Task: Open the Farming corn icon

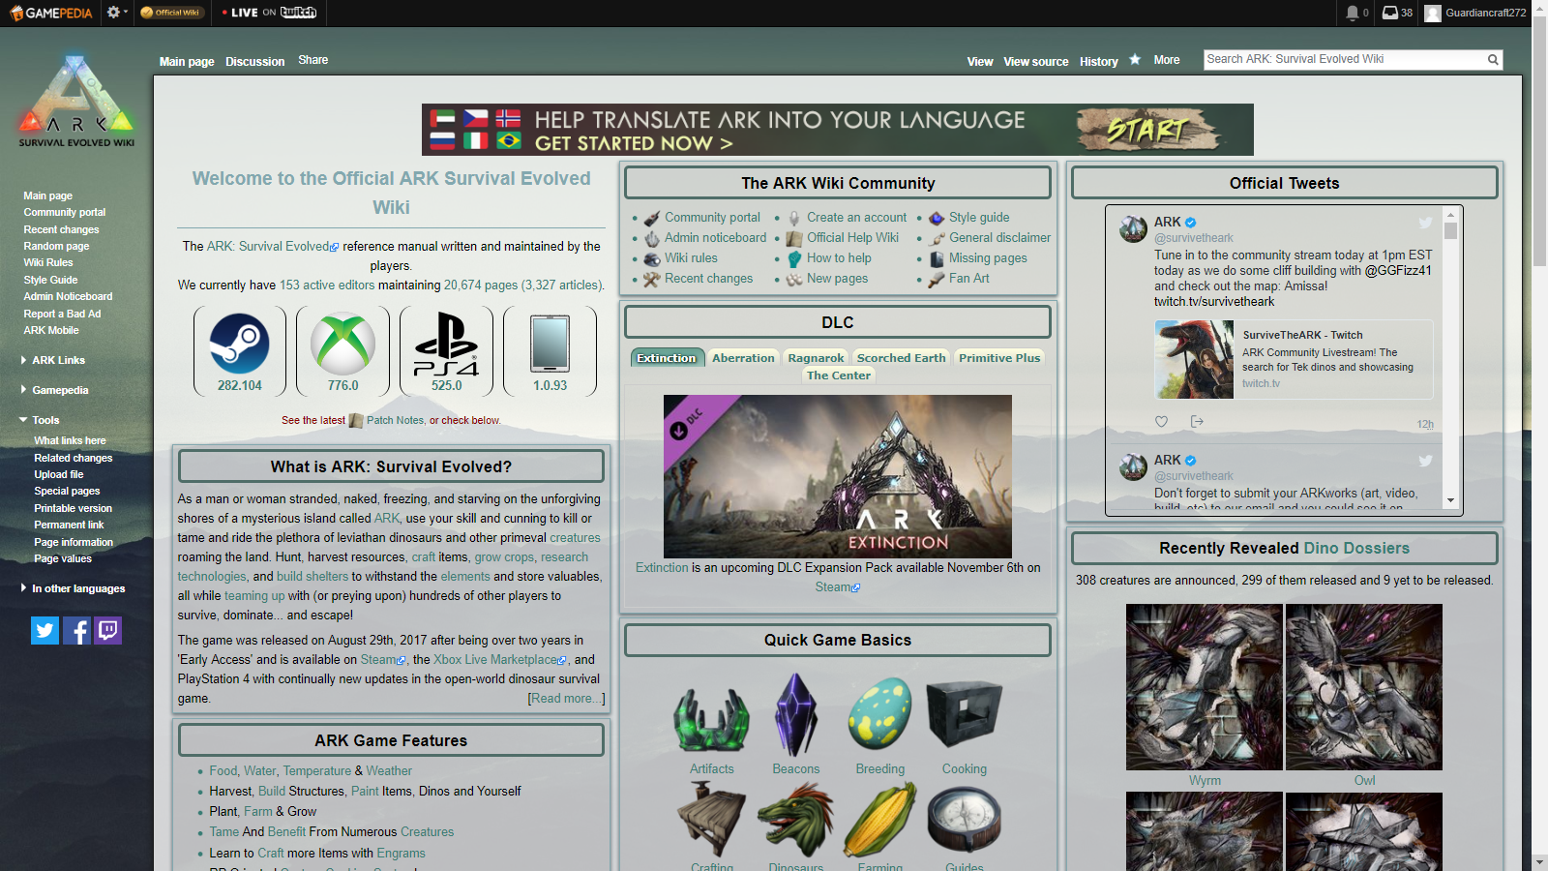Action: tap(880, 821)
